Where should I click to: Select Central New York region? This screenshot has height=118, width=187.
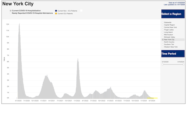pos(163,27)
